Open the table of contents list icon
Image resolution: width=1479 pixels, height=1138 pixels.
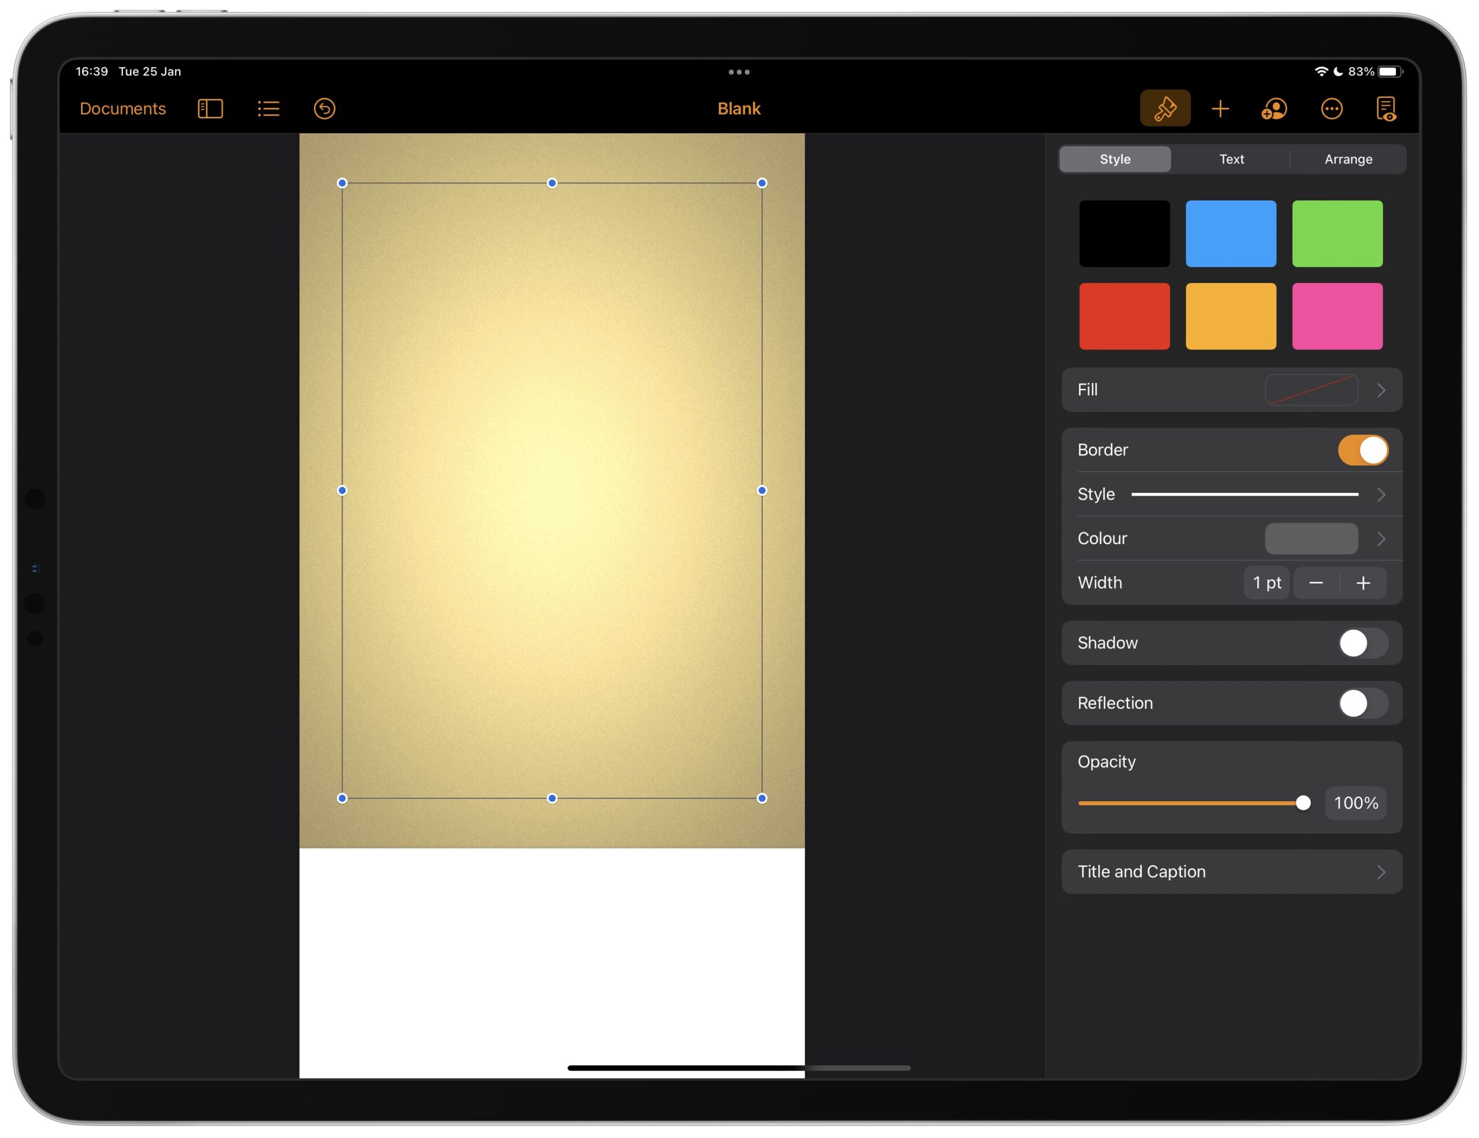[268, 109]
